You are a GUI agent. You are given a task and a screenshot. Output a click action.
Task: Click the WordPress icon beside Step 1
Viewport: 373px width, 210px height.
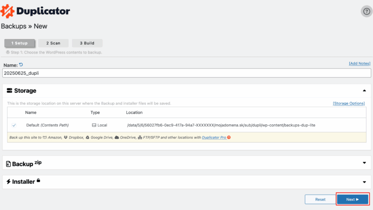click(x=8, y=52)
